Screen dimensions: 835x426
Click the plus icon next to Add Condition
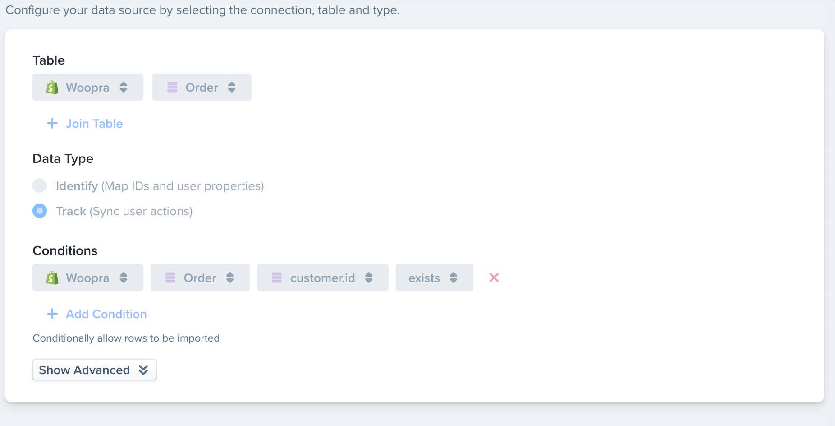coord(52,314)
